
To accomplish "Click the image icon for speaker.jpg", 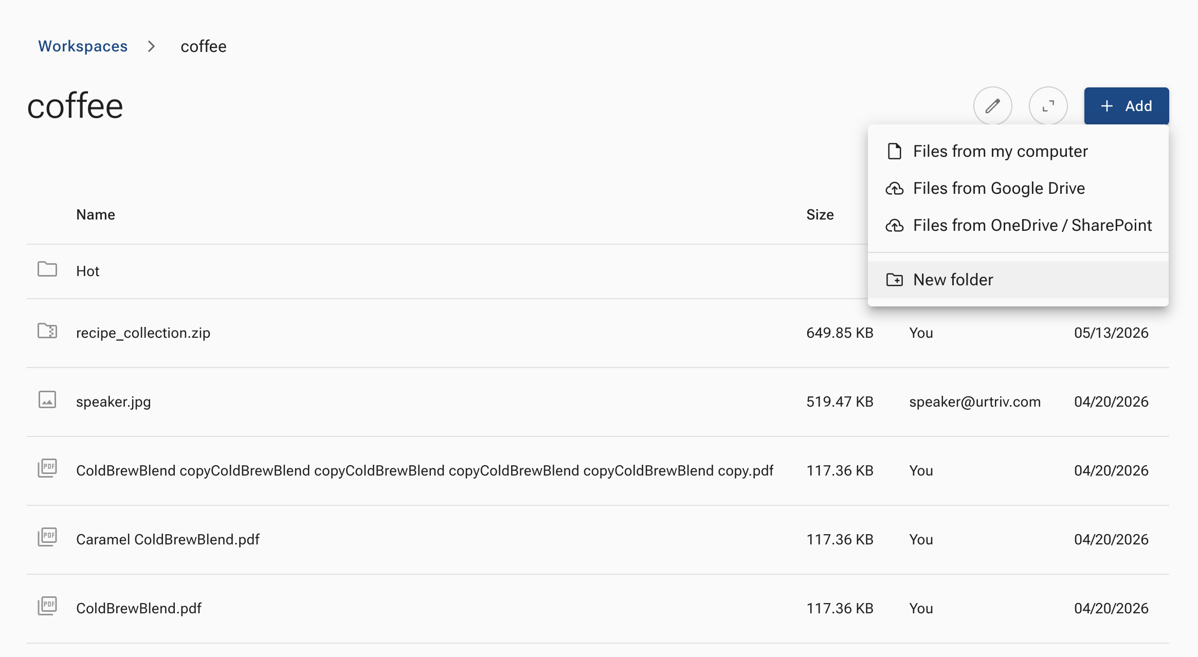I will pyautogui.click(x=47, y=399).
